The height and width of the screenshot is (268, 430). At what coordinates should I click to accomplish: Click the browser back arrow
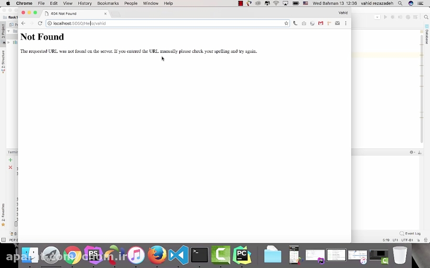click(x=23, y=23)
